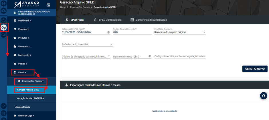Open Código de receita dropdown

click(180, 56)
